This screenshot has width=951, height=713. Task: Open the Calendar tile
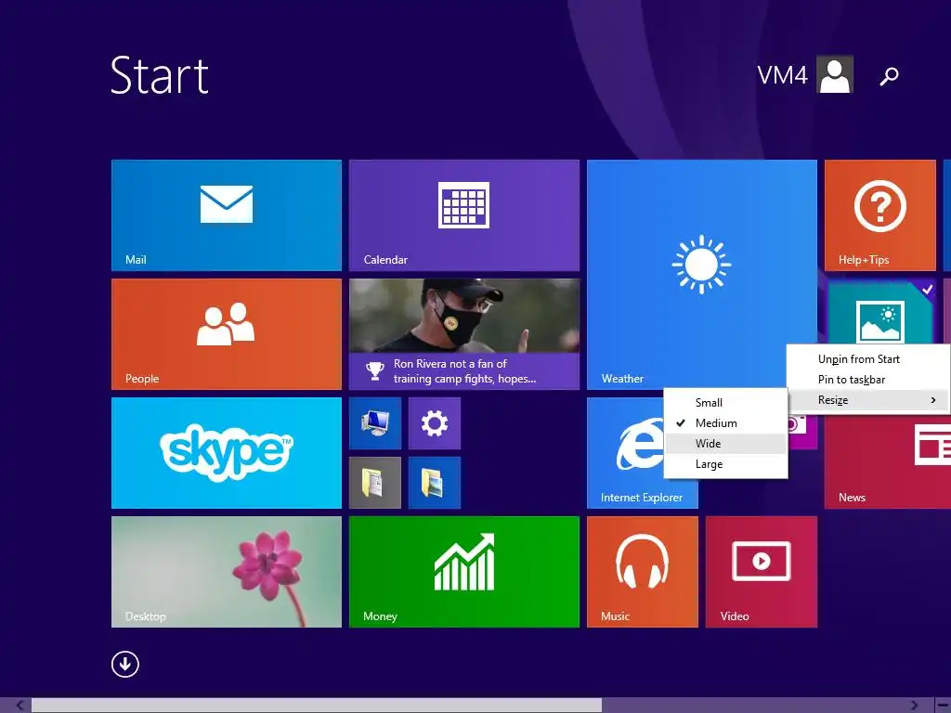pos(464,215)
